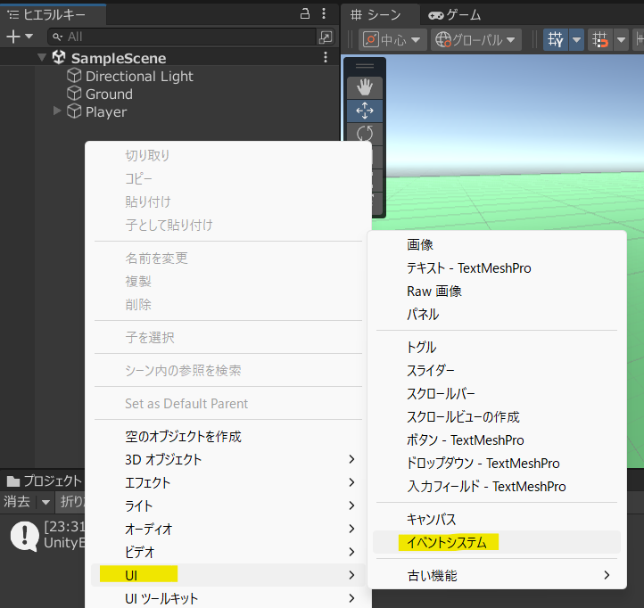Click the console warning message icon

coord(25,536)
